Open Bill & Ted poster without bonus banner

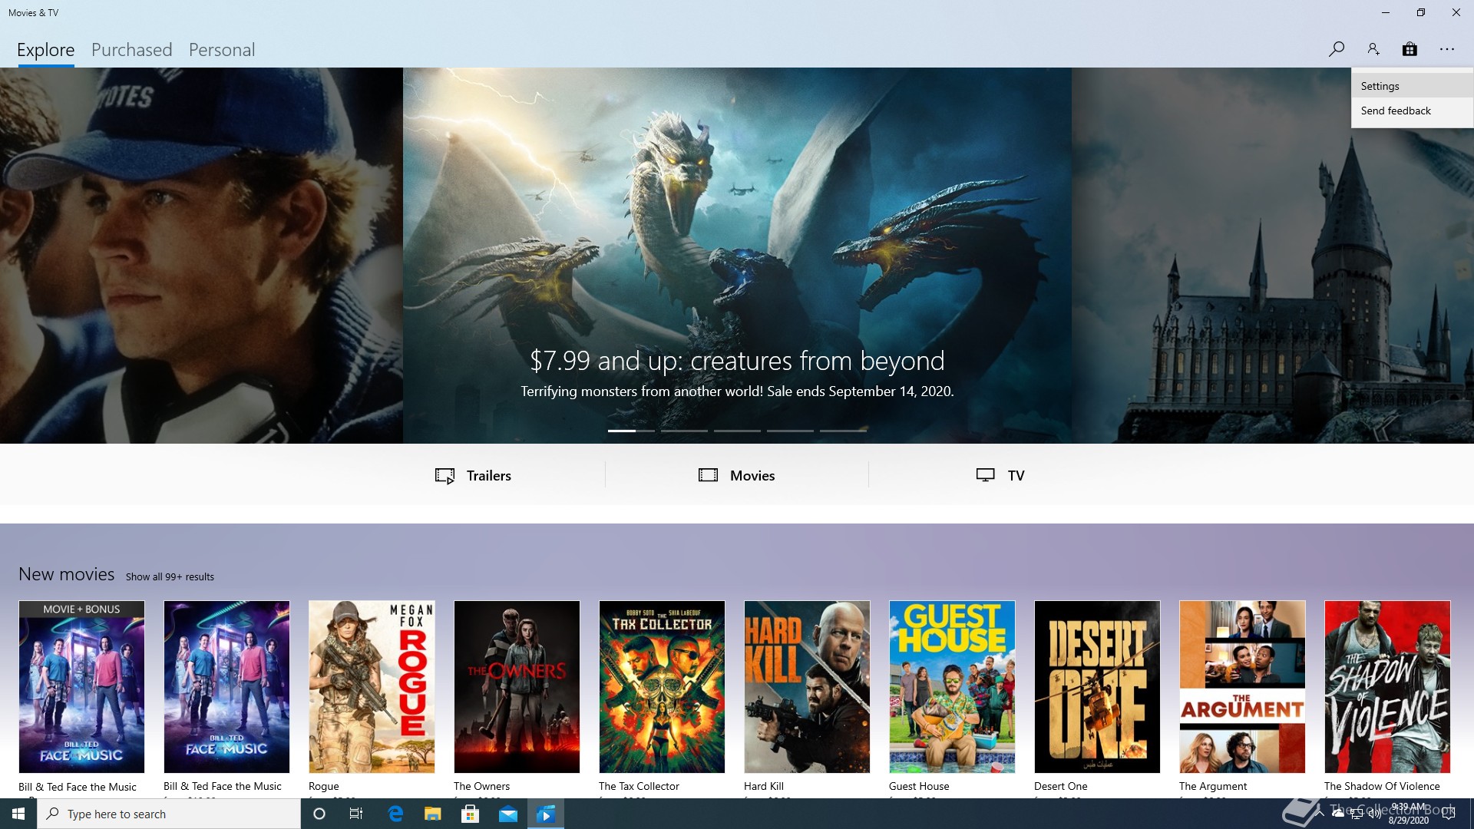tap(226, 687)
